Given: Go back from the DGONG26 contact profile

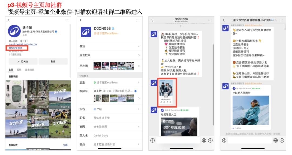Looking at the screenshot, I should 81,20.
